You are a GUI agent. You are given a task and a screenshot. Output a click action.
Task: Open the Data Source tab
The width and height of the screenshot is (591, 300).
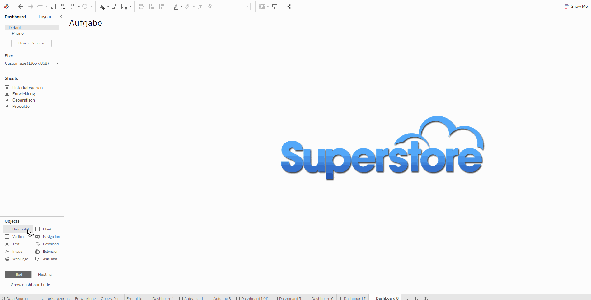15,298
